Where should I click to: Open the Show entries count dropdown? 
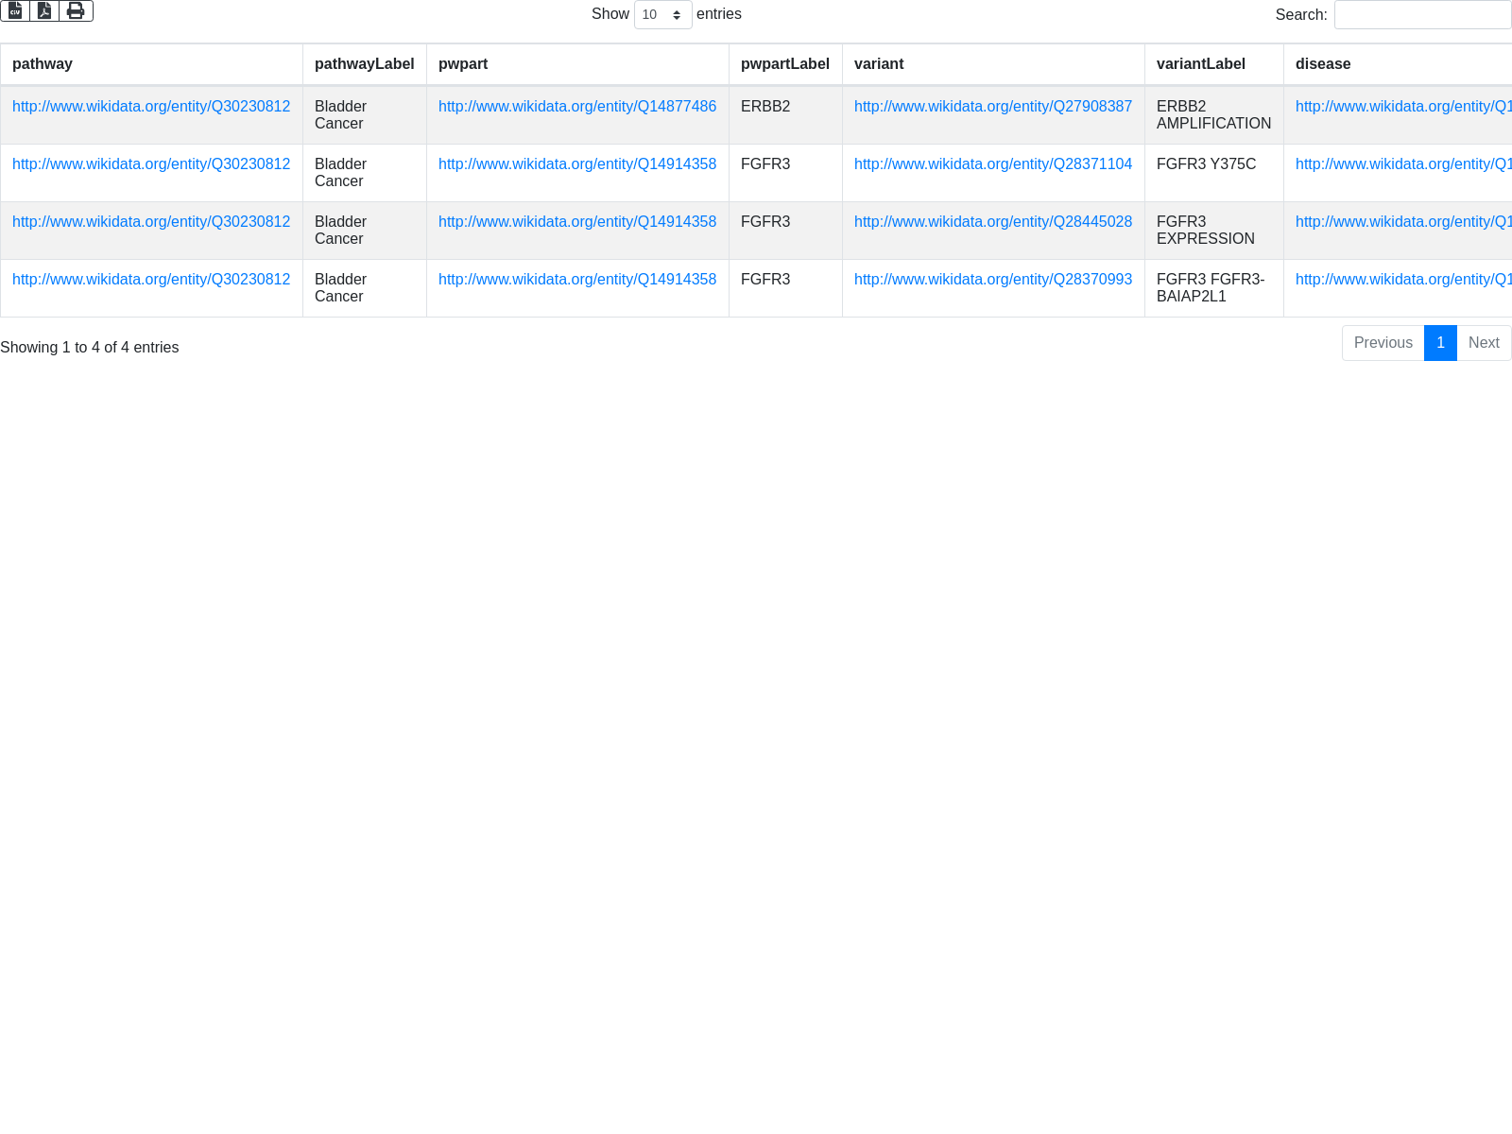pos(662,14)
